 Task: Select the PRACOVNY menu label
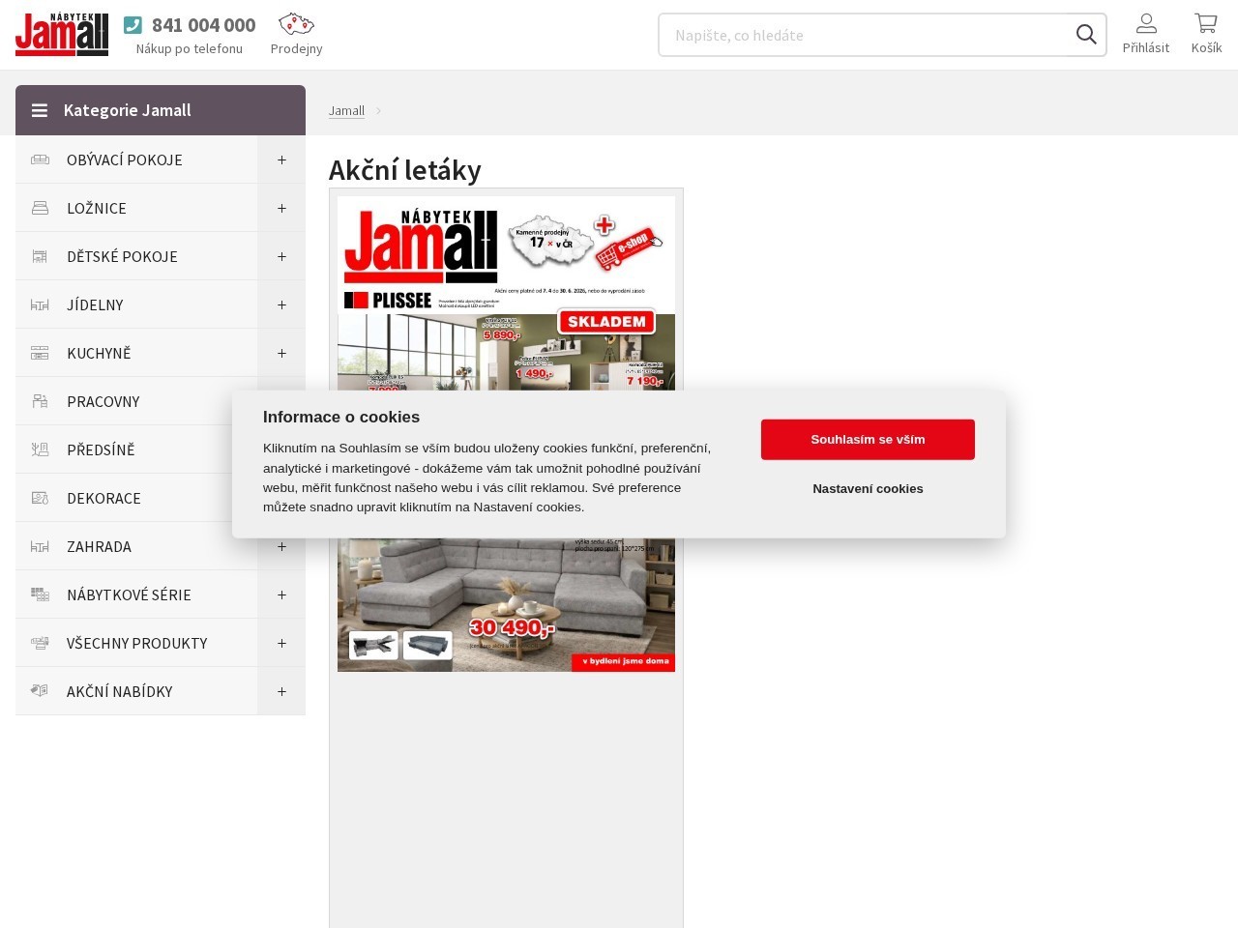point(103,401)
